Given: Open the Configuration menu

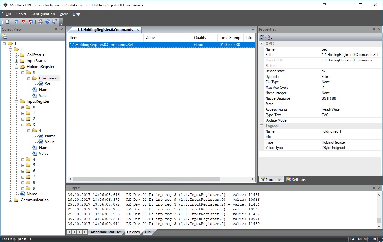Looking at the screenshot, I should pos(43,14).
